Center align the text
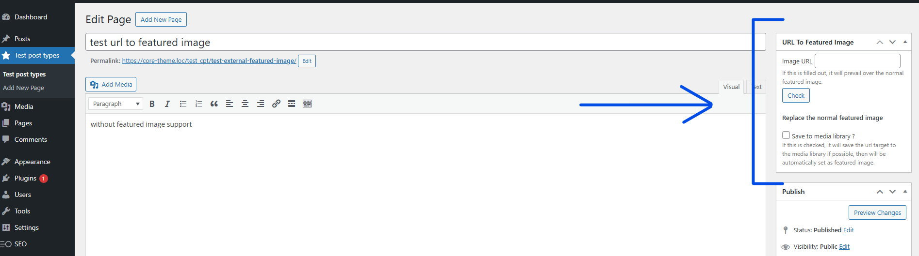 click(245, 104)
